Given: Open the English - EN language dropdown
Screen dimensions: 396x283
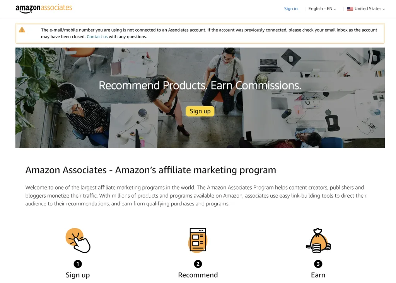Looking at the screenshot, I should pos(322,8).
